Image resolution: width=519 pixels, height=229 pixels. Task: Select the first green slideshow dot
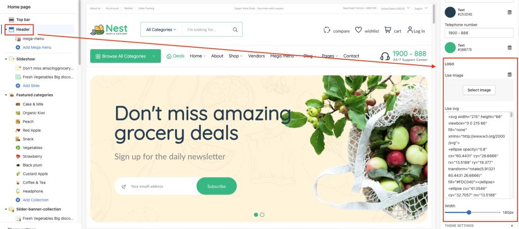pyautogui.click(x=256, y=215)
